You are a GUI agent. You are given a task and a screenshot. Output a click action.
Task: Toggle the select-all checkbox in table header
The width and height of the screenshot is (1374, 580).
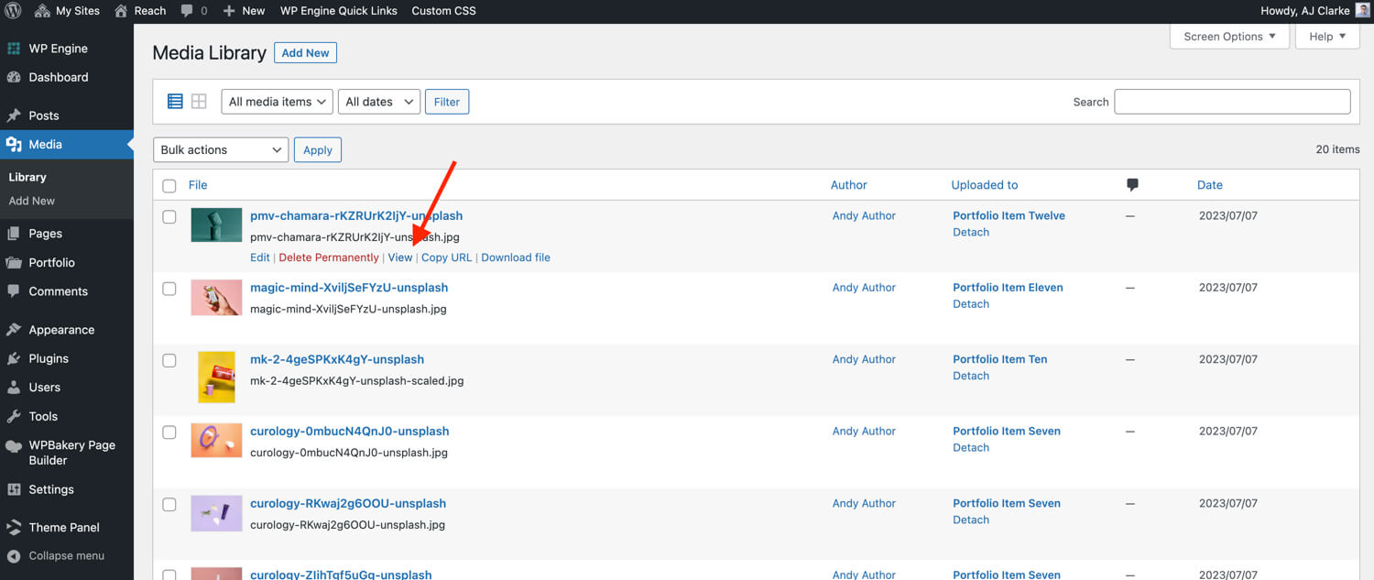point(169,186)
